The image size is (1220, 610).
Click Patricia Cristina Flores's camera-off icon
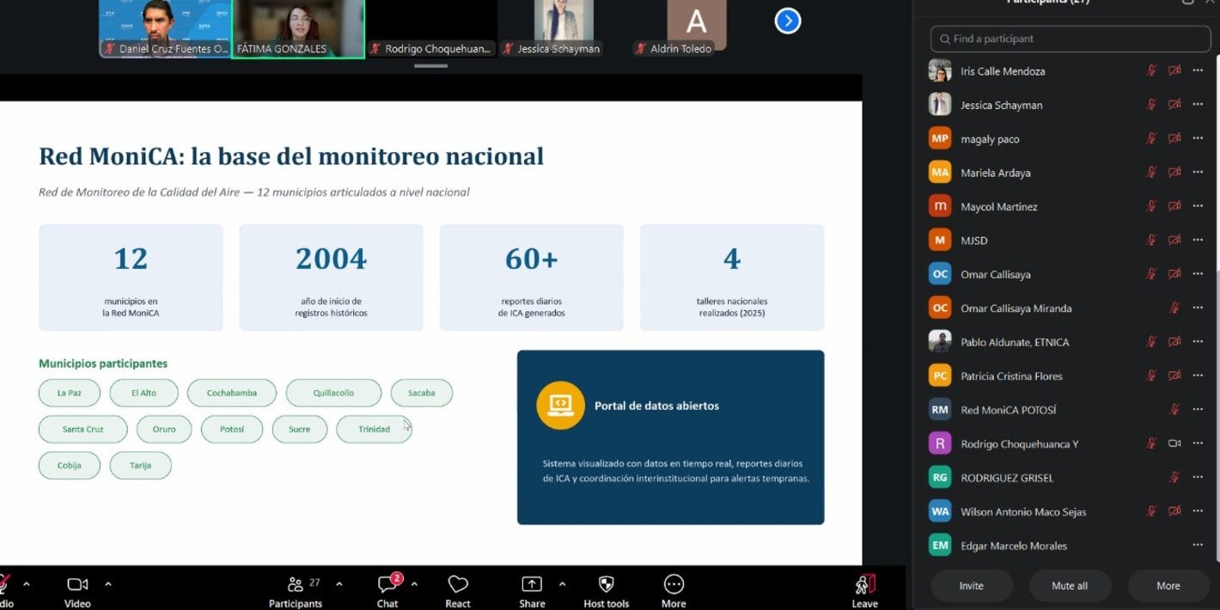click(1174, 375)
